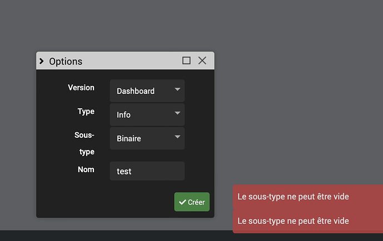Click the Version field label
This screenshot has width=383, height=241.
pyautogui.click(x=81, y=88)
